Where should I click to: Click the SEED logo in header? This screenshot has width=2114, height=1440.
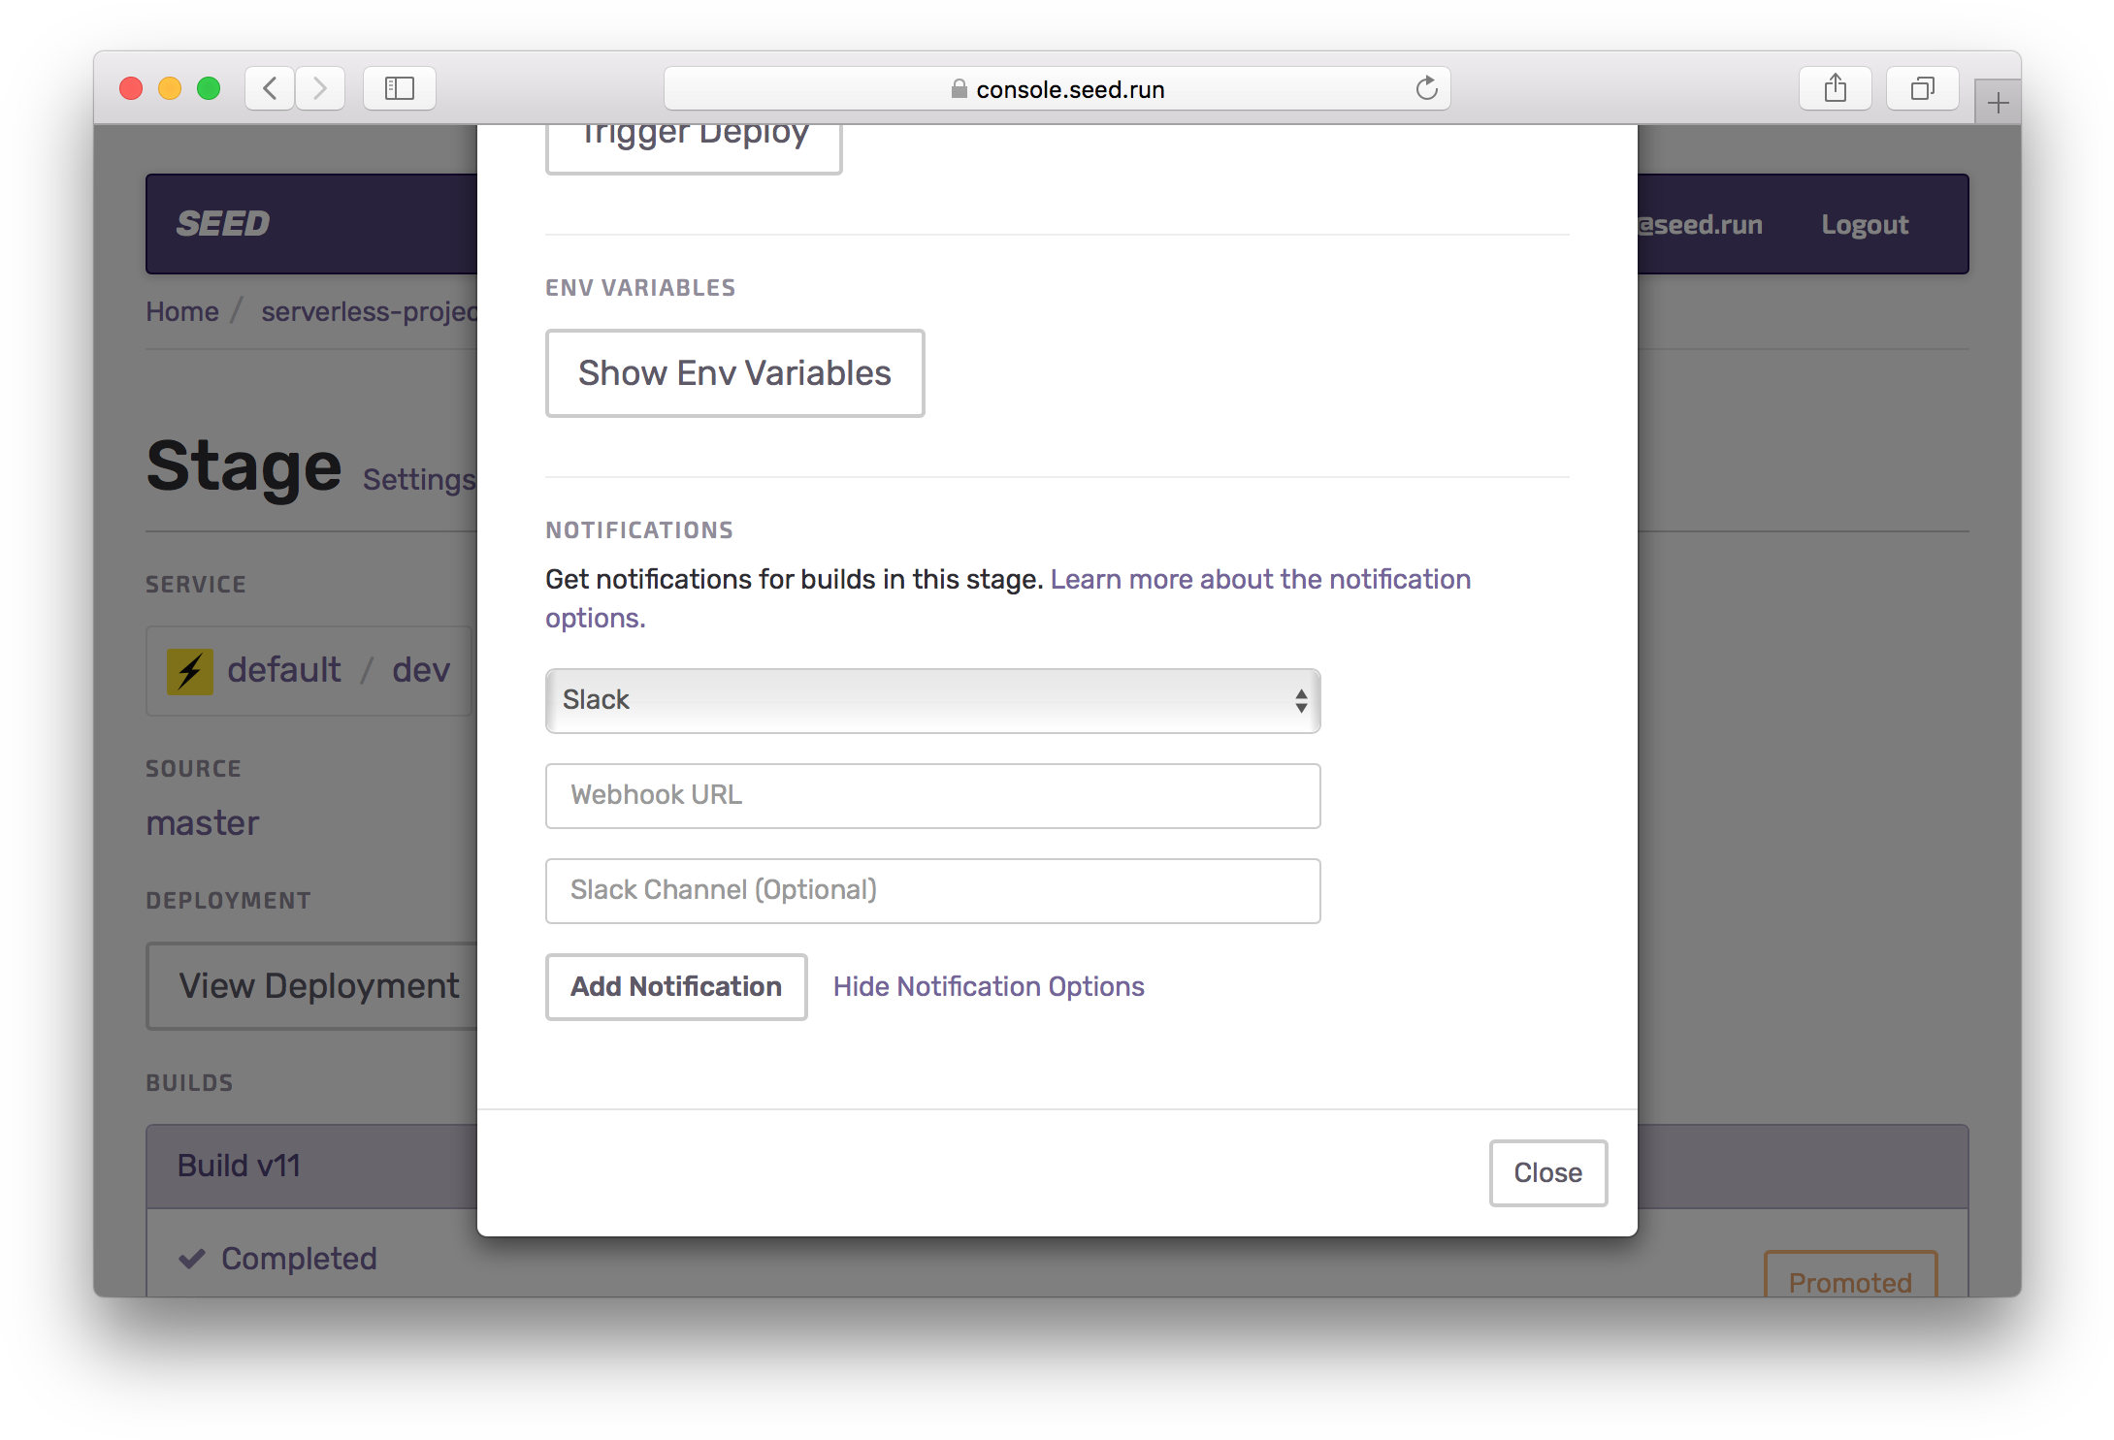[223, 224]
